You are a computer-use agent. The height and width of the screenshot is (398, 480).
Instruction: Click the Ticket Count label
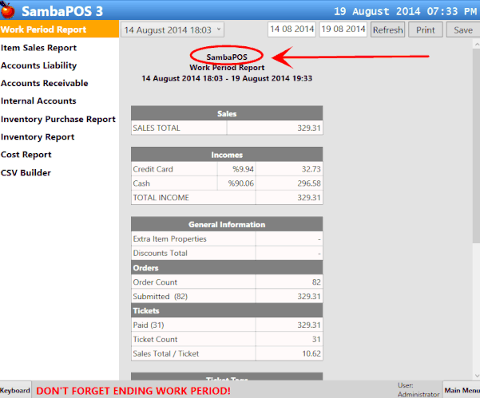(155, 339)
